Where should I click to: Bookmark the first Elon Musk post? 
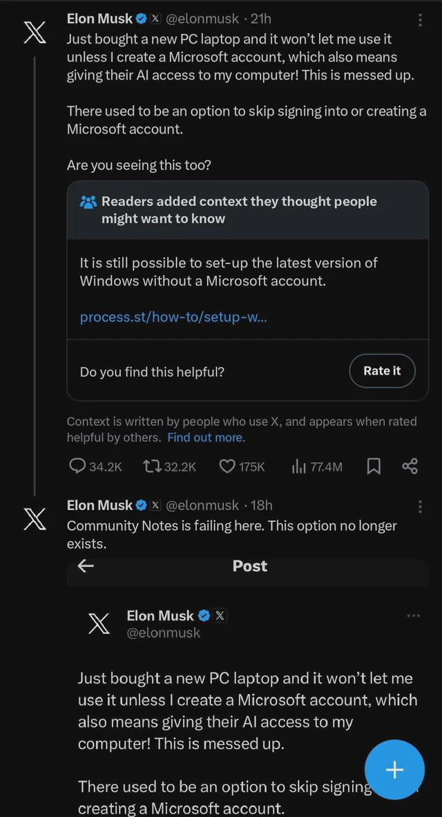(x=373, y=467)
